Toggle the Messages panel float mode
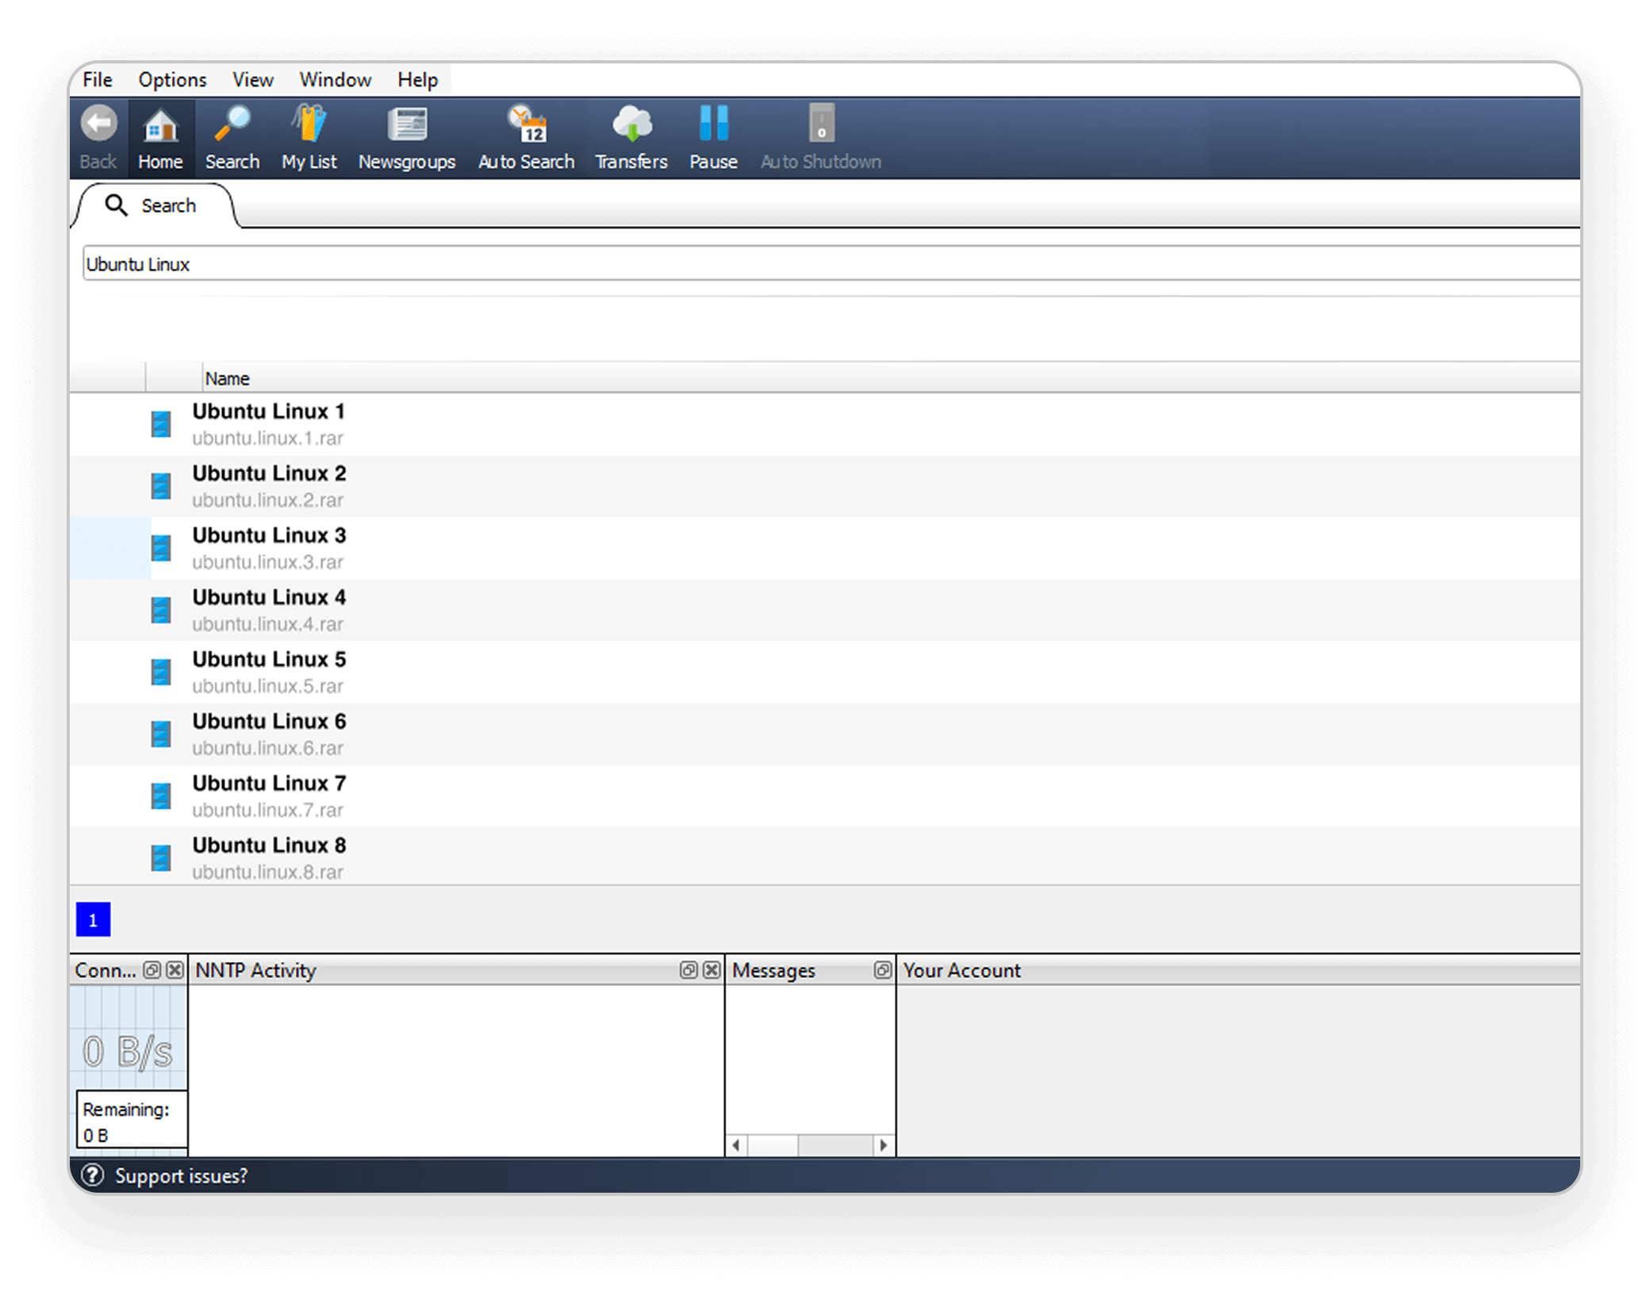 (882, 970)
